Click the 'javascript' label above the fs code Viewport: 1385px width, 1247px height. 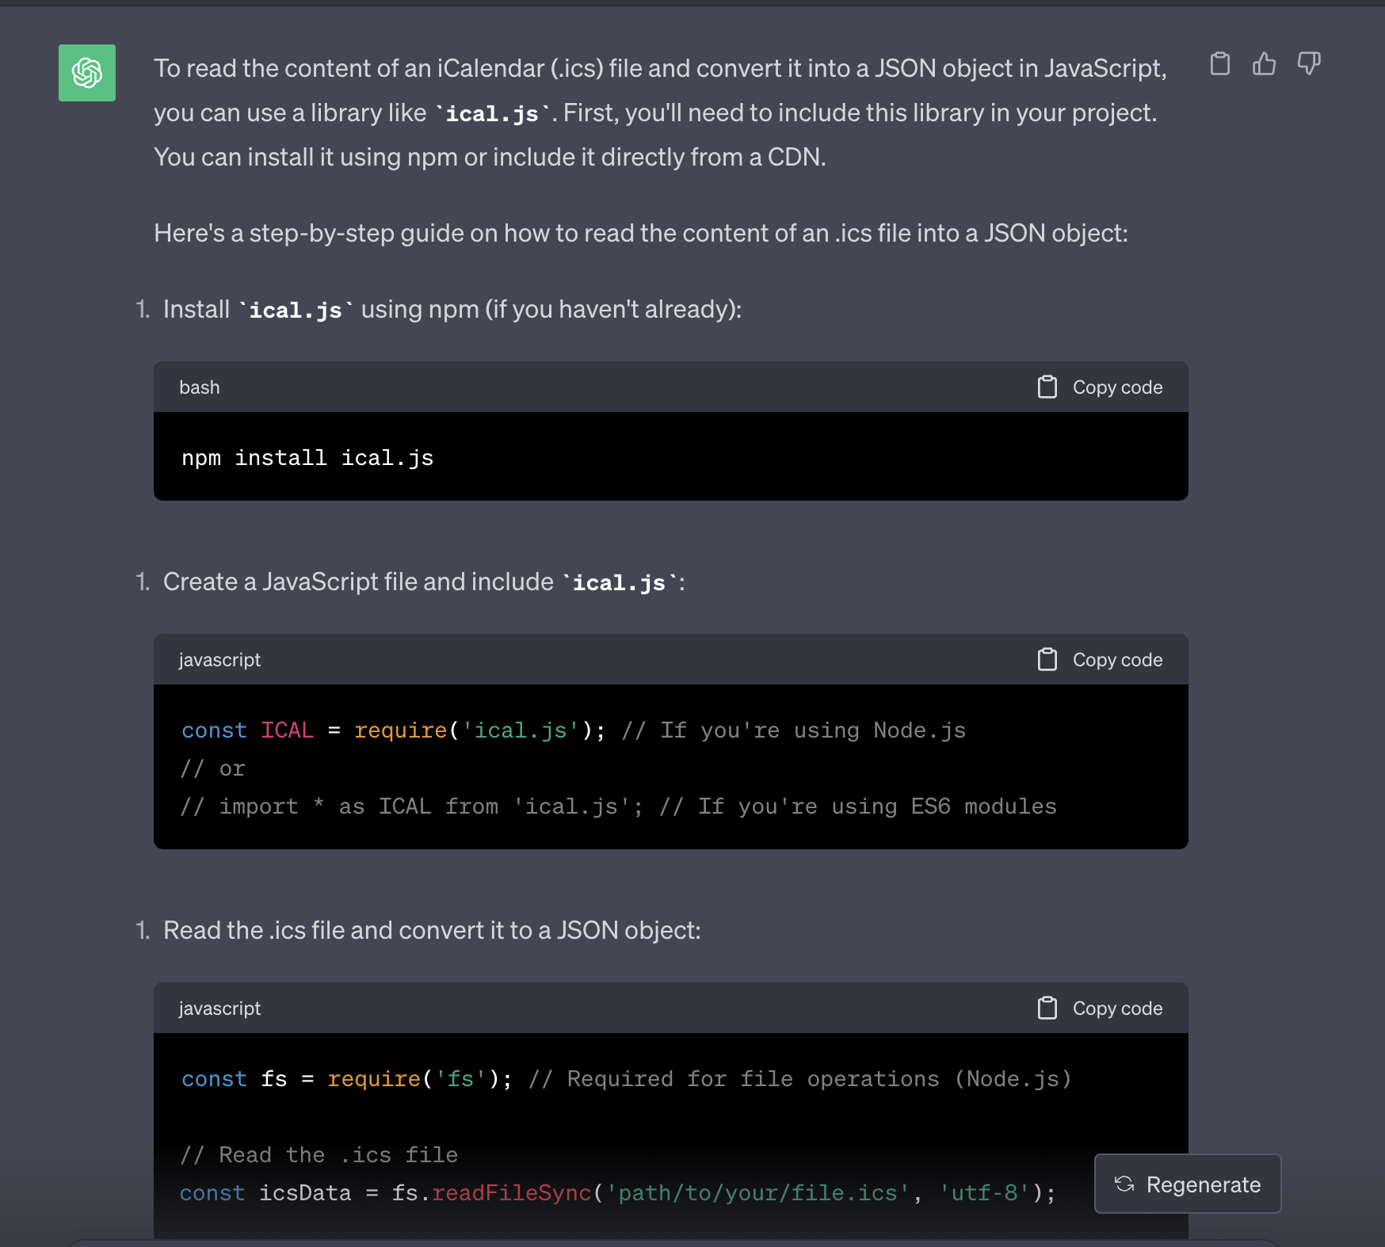point(219,1009)
